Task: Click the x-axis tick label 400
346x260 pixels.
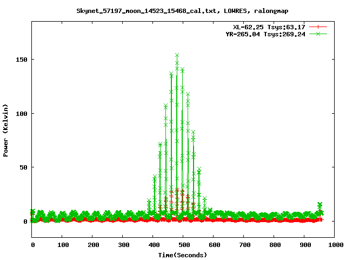Action: [x=154, y=245]
